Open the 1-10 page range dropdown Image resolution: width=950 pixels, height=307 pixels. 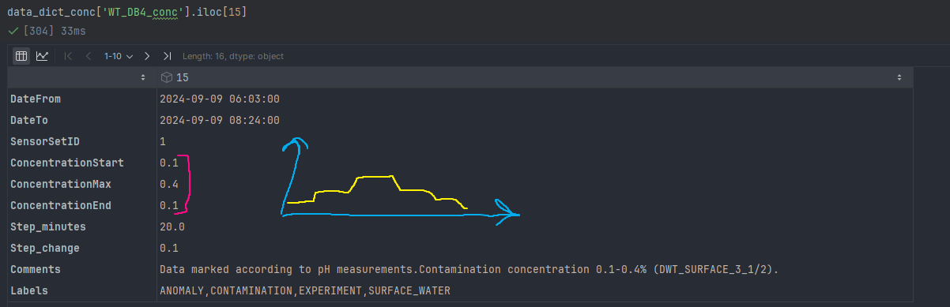coord(119,56)
